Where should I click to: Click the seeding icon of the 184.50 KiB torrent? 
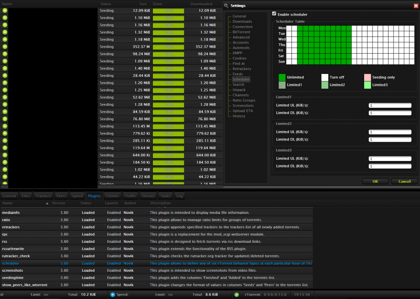[x=5, y=162]
